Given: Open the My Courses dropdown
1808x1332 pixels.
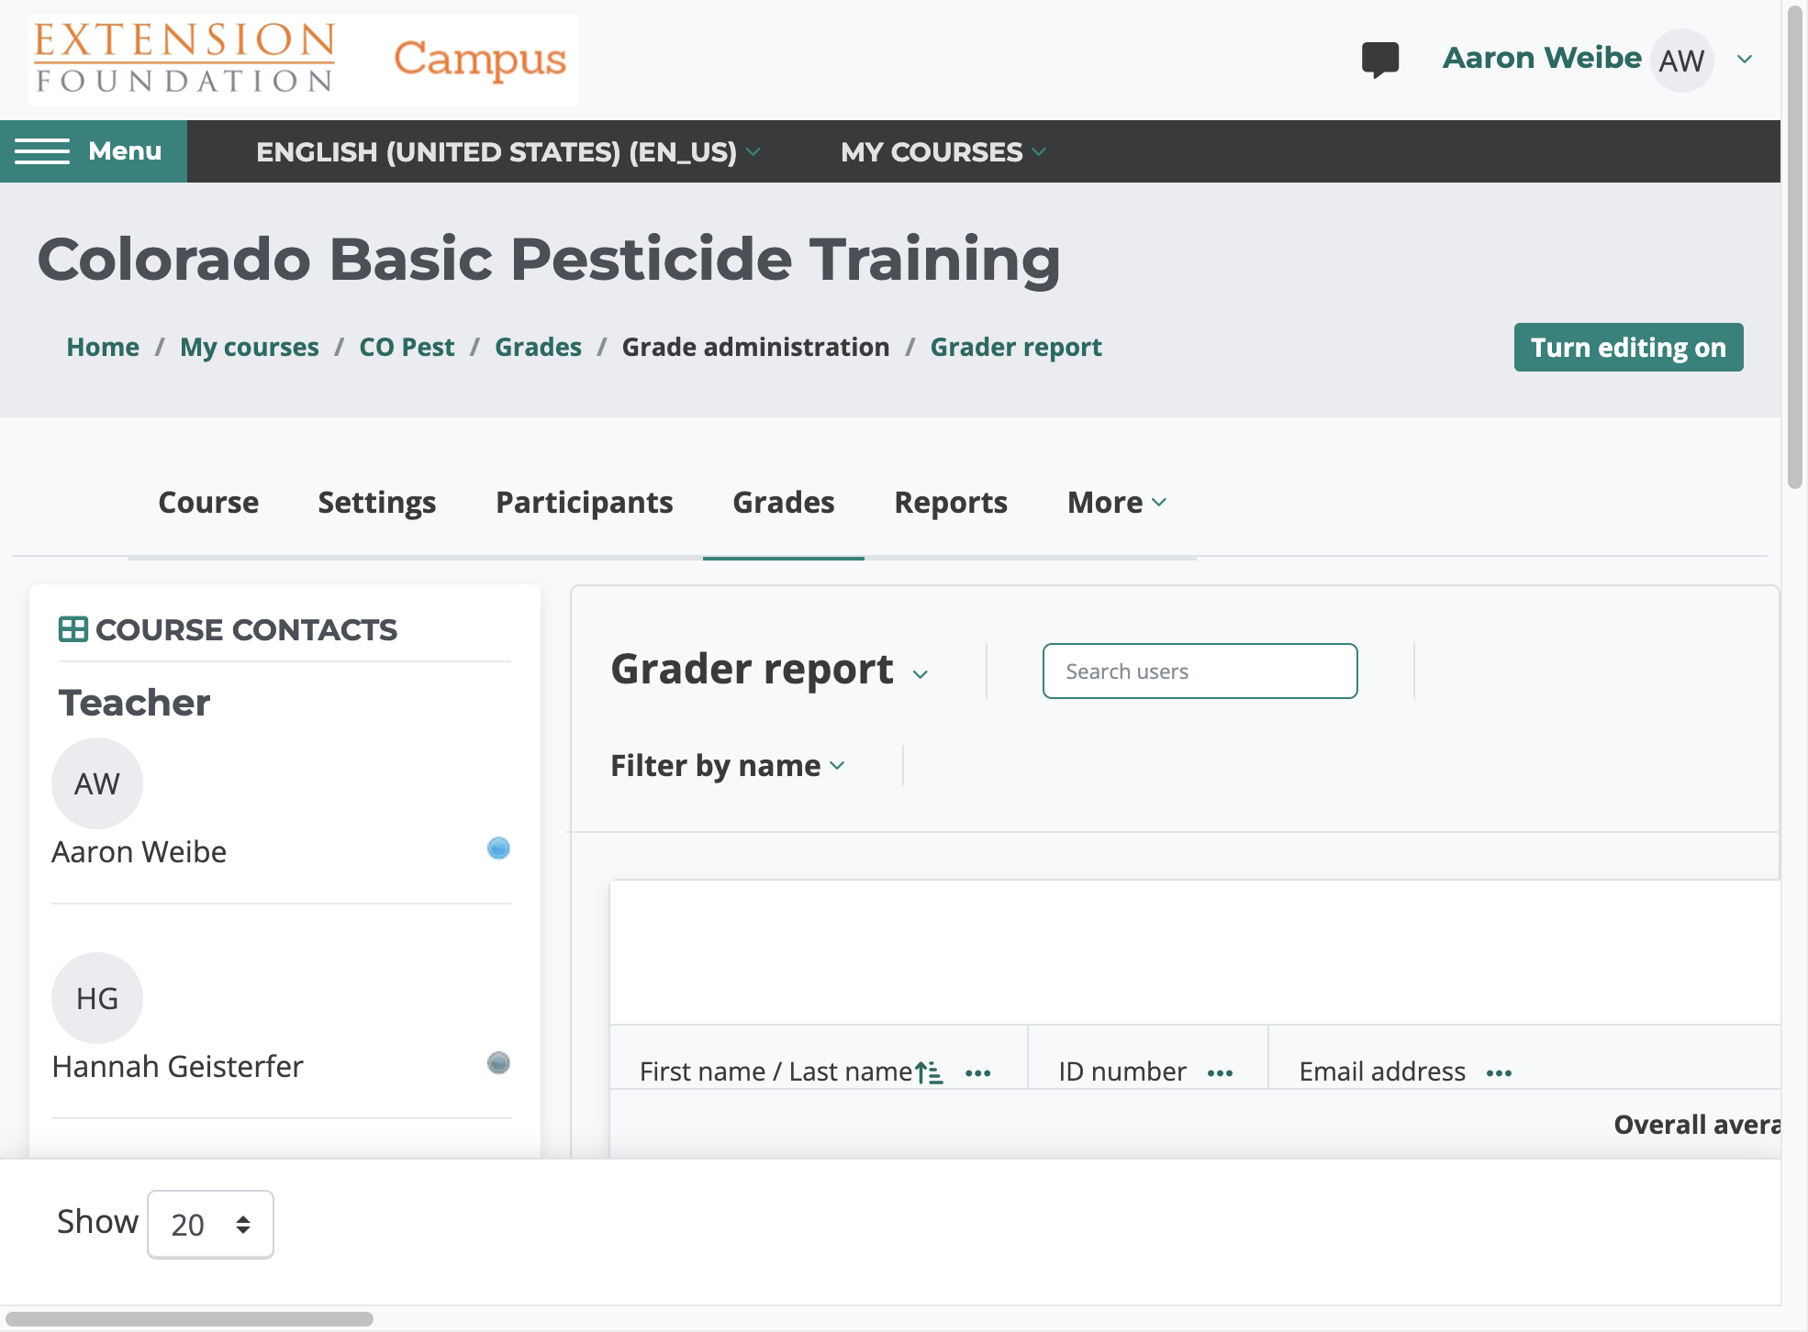Looking at the screenshot, I should pyautogui.click(x=943, y=151).
